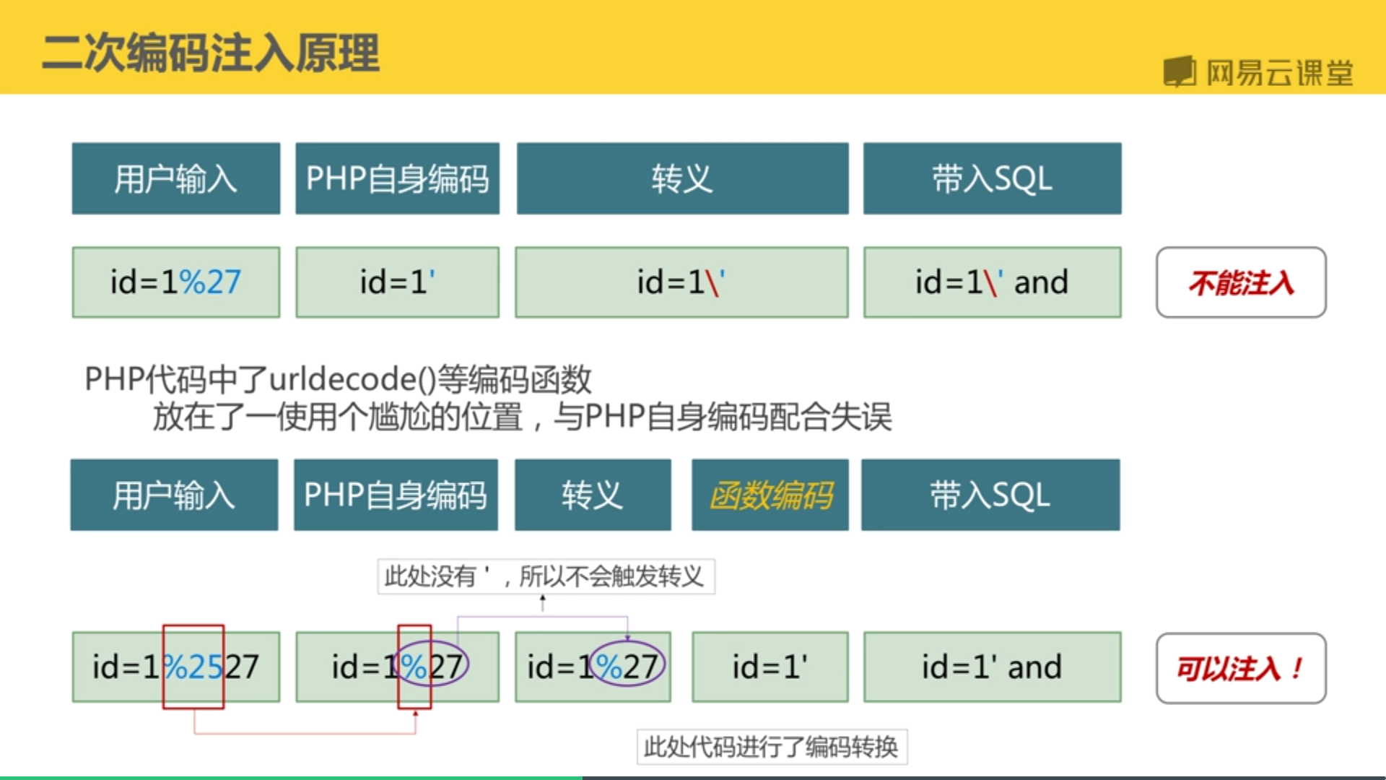The image size is (1386, 780).
Task: Click the red 可以注入！ callout
Action: coord(1240,668)
